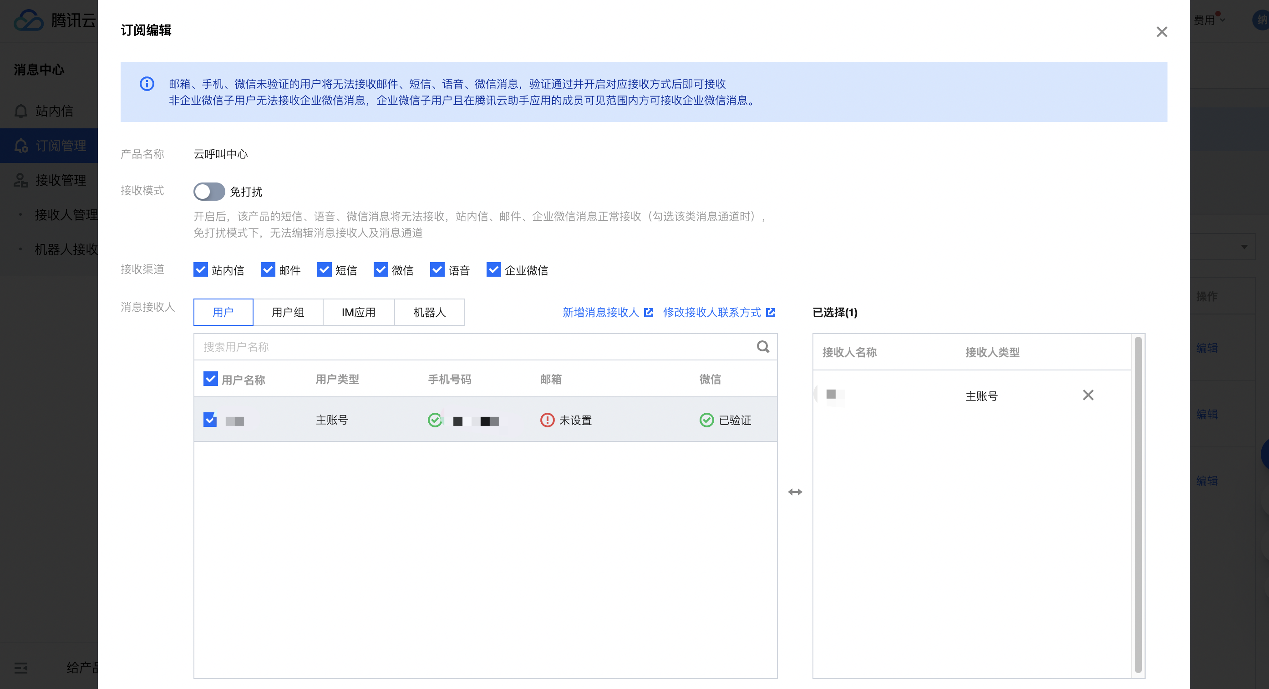This screenshot has height=689, width=1269.
Task: Click the 订阅管理 sidebar icon
Action: (20, 146)
